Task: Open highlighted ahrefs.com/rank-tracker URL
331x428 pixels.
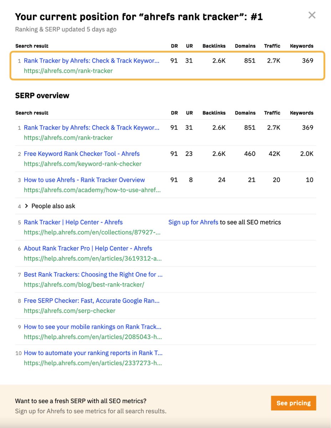Action: (x=68, y=71)
